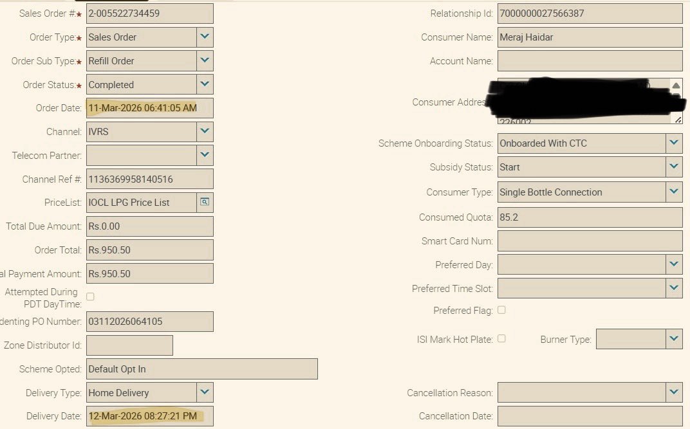Toggle Attempted During PDT DayTime checkbox
The image size is (690, 429).
coord(90,297)
